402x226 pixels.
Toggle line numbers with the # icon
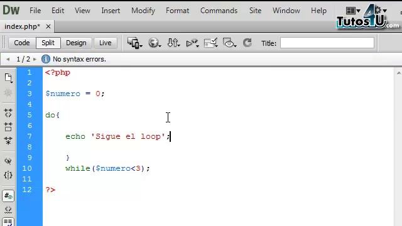click(8, 196)
